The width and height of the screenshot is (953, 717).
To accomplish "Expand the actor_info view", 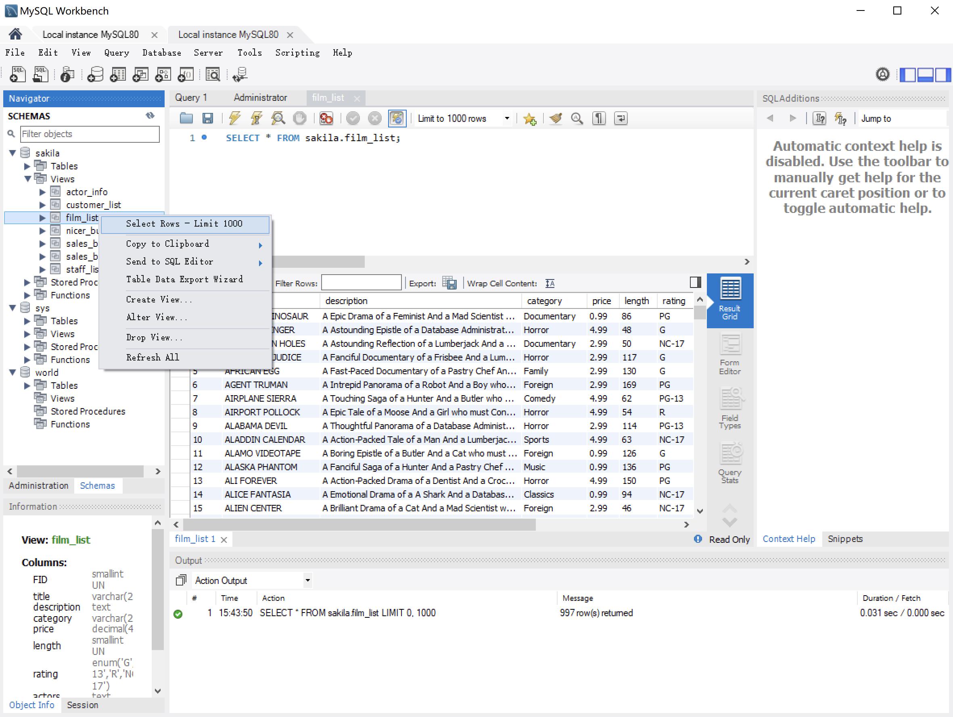I will [42, 192].
